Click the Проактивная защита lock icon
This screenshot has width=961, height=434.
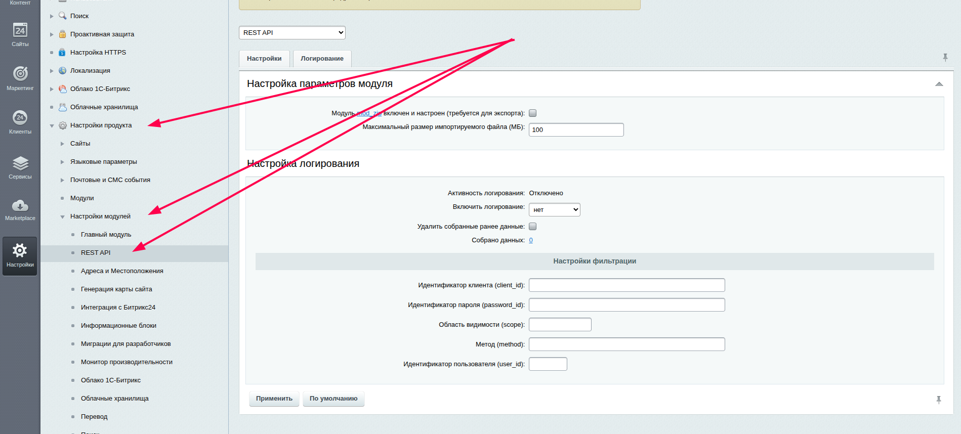coord(62,34)
